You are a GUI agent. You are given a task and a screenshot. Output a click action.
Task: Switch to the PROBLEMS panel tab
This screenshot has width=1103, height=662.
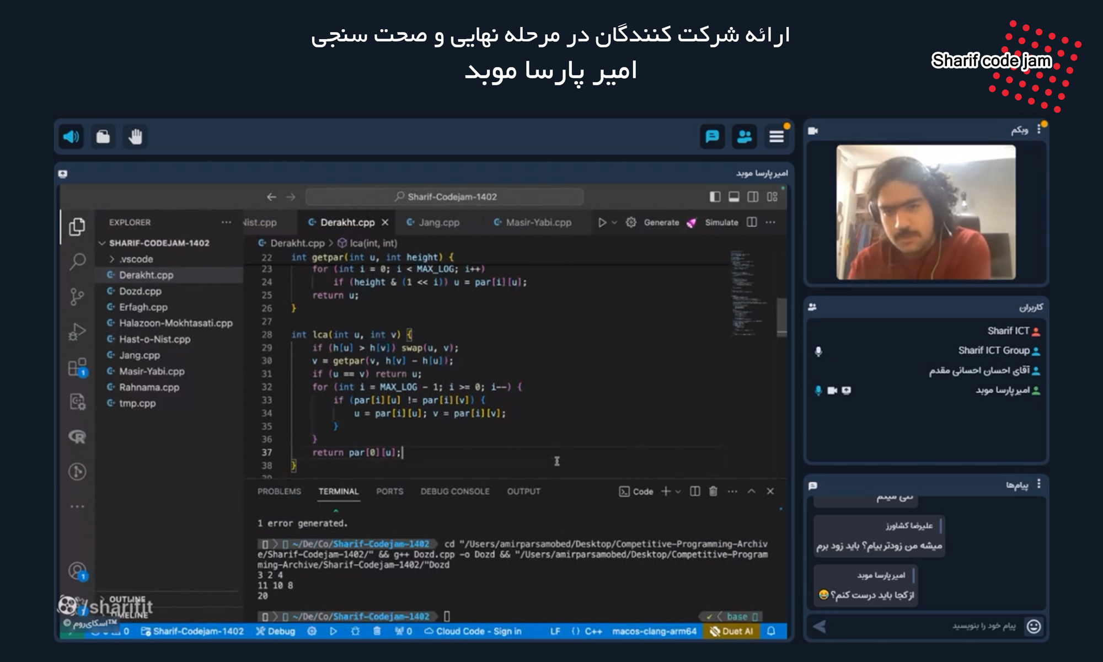[279, 491]
